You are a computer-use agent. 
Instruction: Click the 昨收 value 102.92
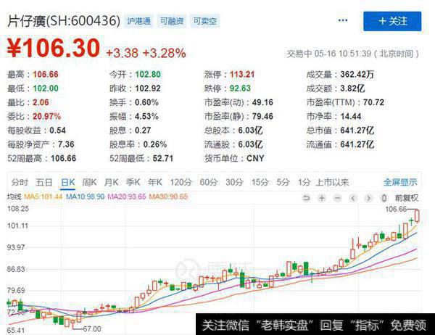[x=148, y=88]
